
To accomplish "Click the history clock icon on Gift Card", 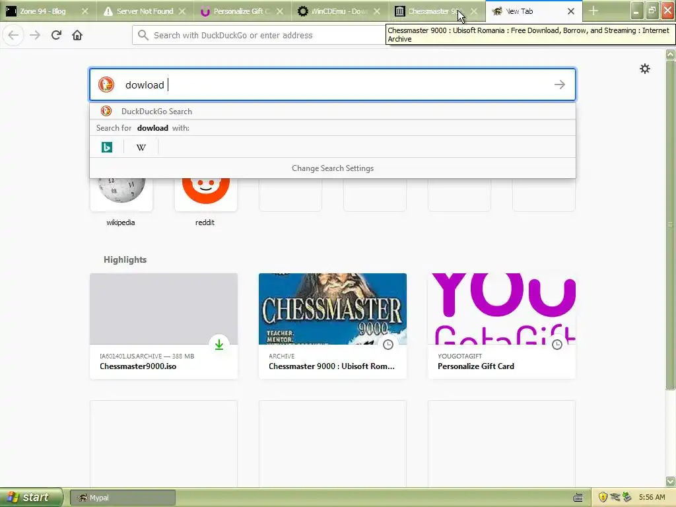I will coord(557,345).
